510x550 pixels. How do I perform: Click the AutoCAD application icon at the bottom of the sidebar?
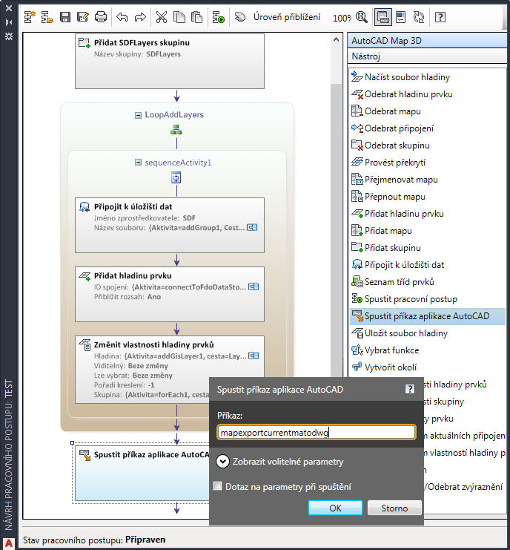point(9,543)
